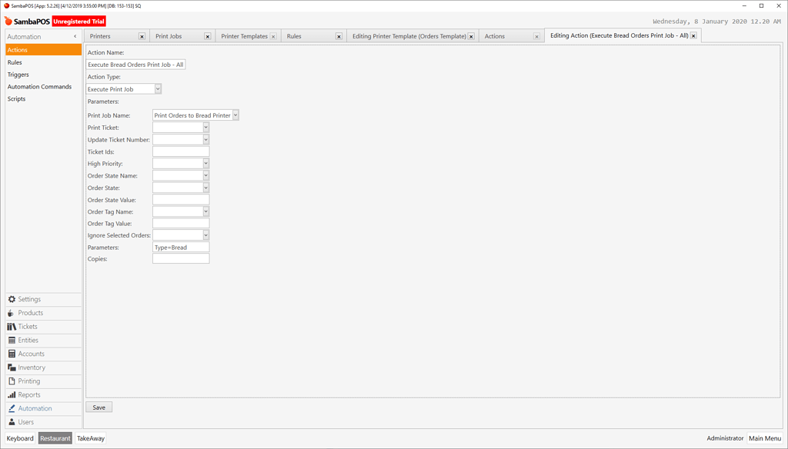Collapse the Automation navigation panel
Viewport: 788px width, 449px height.
(75, 35)
